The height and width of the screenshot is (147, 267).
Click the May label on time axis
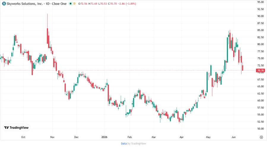pos(208,137)
